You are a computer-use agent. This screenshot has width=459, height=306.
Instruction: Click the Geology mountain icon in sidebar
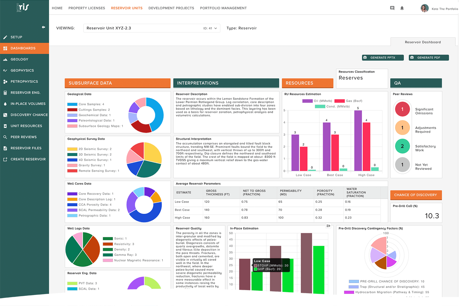(x=5, y=59)
